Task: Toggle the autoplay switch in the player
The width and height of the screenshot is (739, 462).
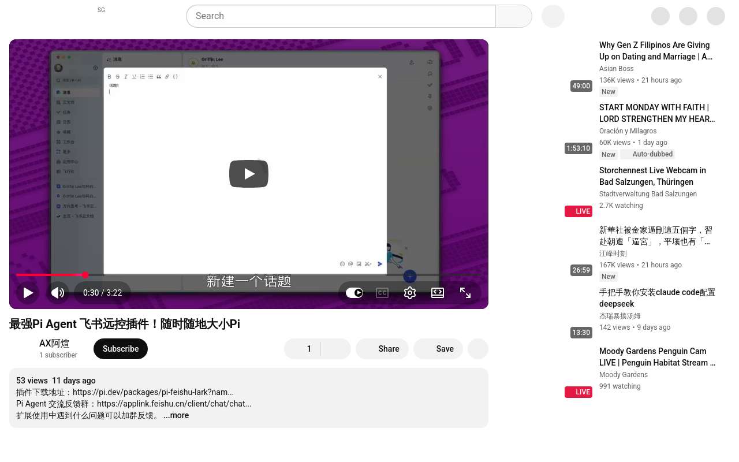Action: click(x=354, y=293)
